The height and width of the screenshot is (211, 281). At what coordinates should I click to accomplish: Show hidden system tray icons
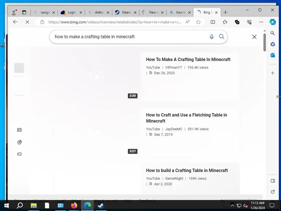pos(232,206)
